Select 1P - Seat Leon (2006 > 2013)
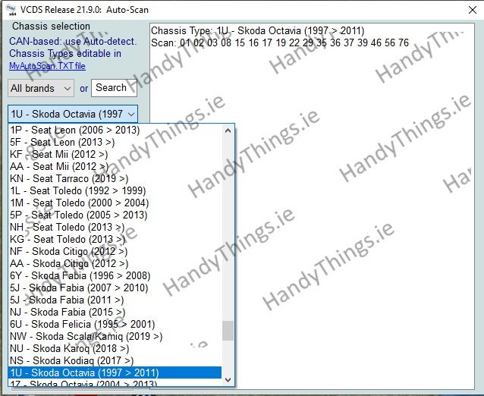This screenshot has height=396, width=484. tap(115, 130)
